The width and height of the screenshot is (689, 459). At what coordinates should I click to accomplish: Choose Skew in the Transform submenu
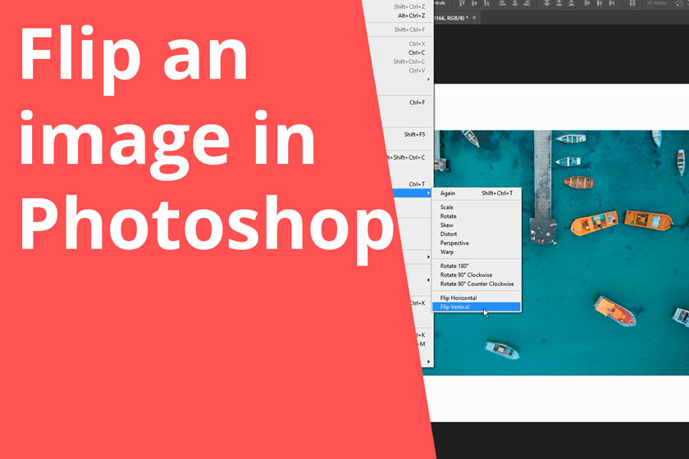click(477, 225)
